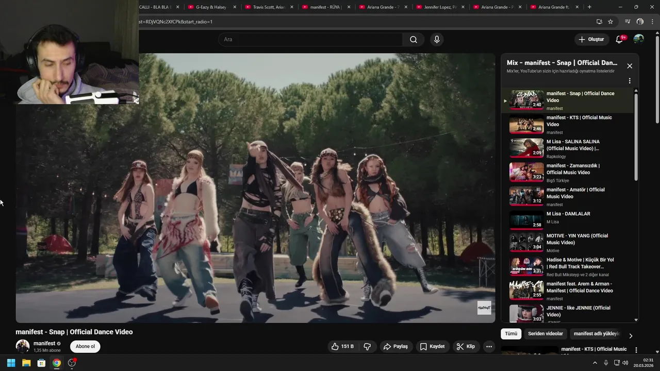Dislike the manifest Snap video
The image size is (660, 371).
[367, 346]
